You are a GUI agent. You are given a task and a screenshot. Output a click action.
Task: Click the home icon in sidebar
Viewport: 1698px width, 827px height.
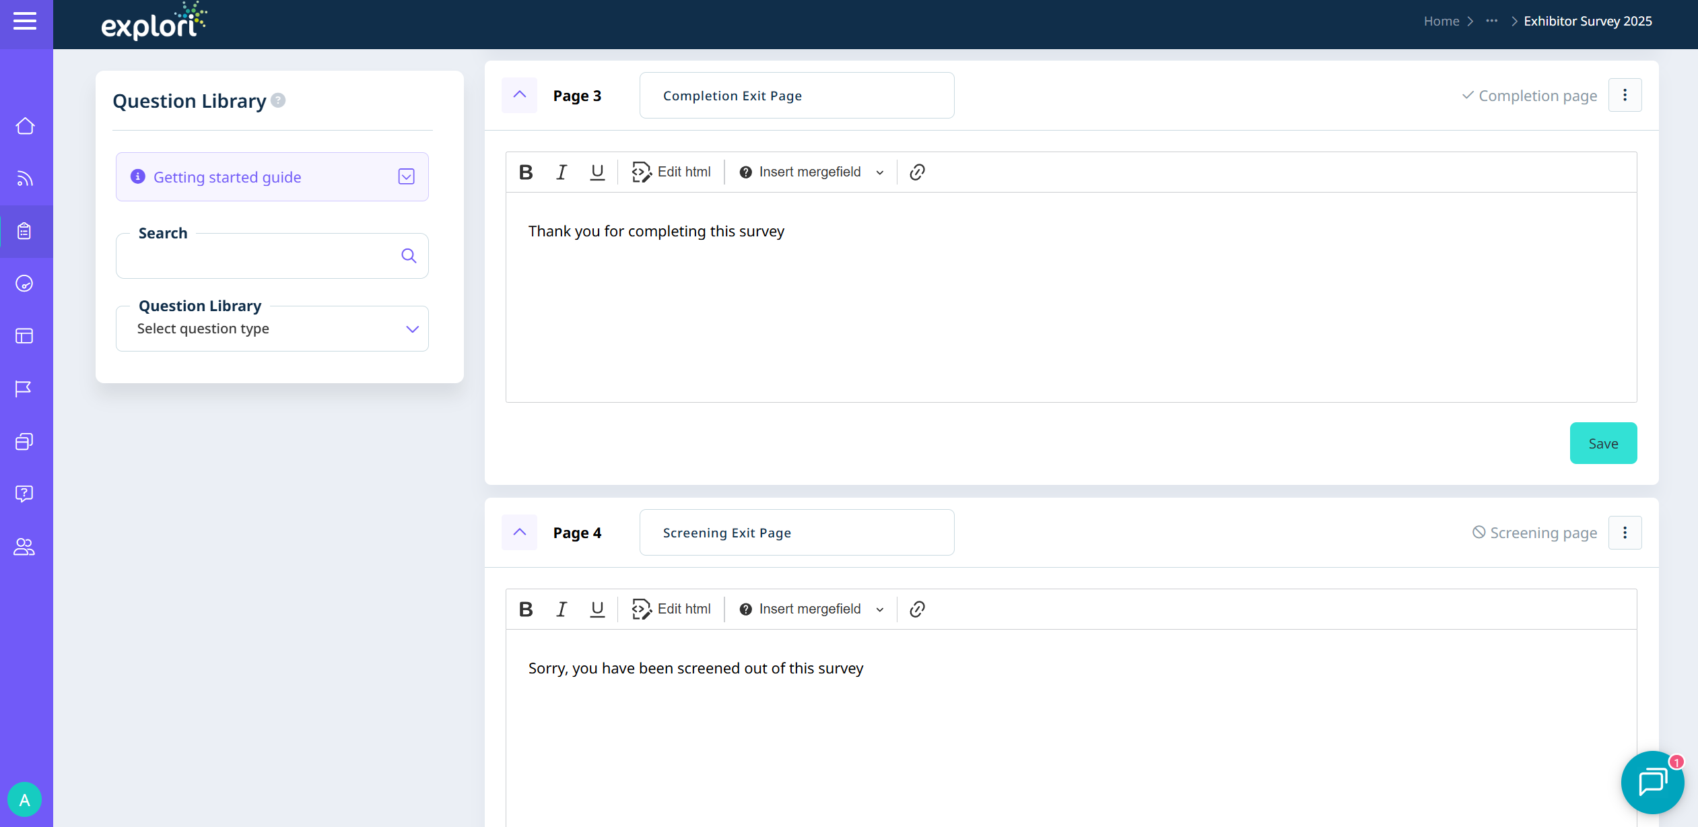pos(25,126)
